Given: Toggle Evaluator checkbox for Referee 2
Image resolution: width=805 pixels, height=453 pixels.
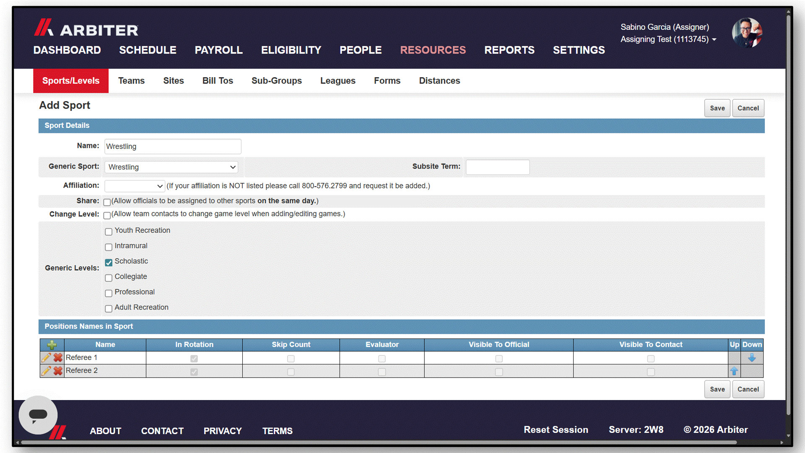Looking at the screenshot, I should (382, 372).
